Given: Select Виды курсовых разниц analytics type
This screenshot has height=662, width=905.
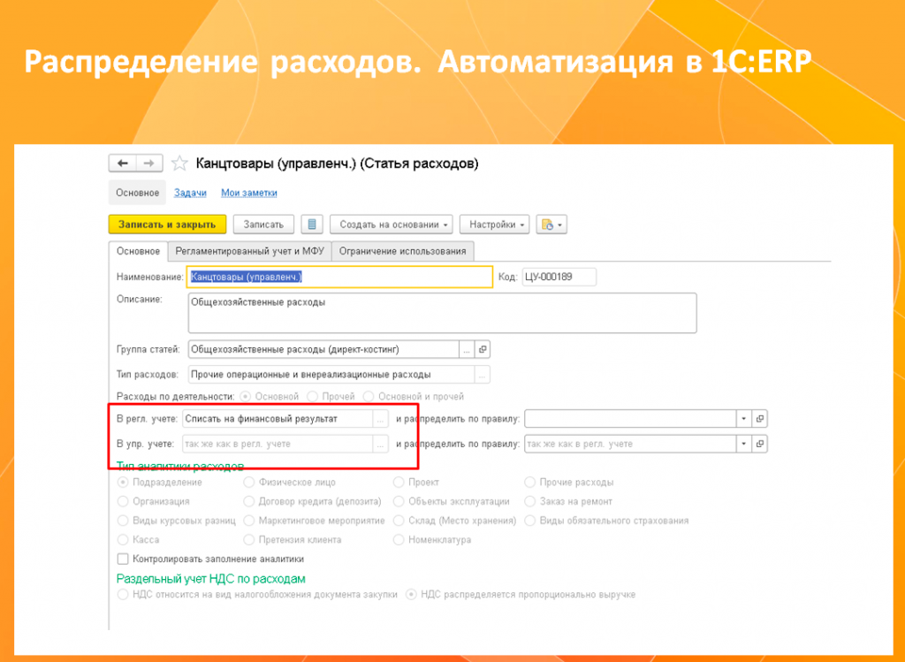Looking at the screenshot, I should 122,521.
